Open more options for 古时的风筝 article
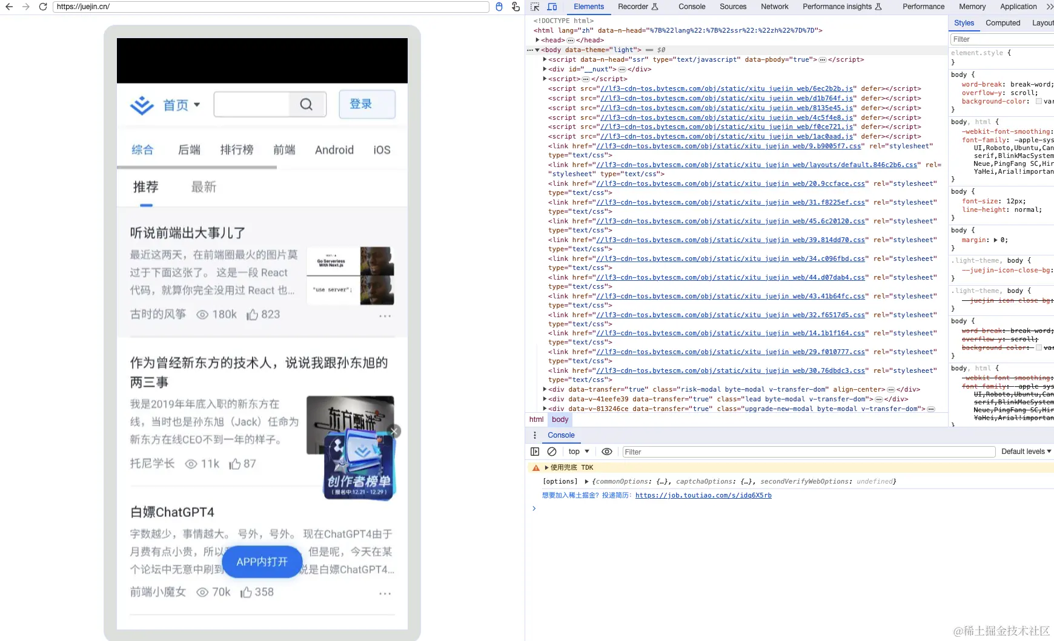Image resolution: width=1054 pixels, height=641 pixels. [385, 316]
